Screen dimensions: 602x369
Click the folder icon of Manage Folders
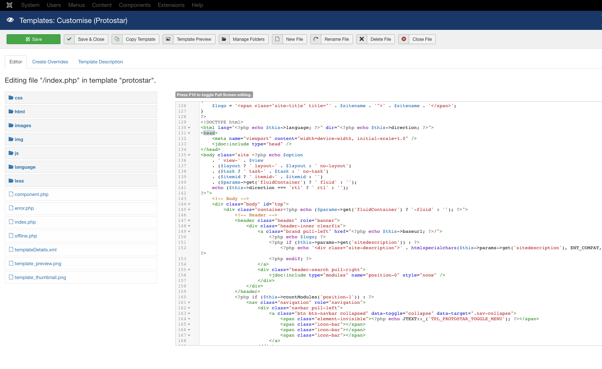[x=224, y=39]
